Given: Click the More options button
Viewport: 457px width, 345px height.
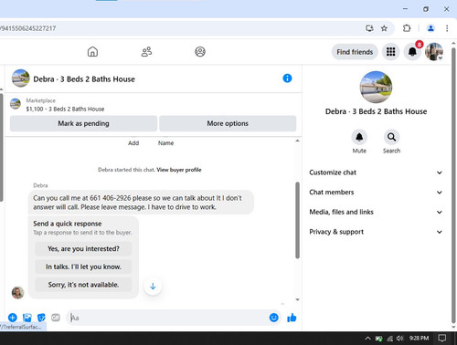Looking at the screenshot, I should point(228,123).
